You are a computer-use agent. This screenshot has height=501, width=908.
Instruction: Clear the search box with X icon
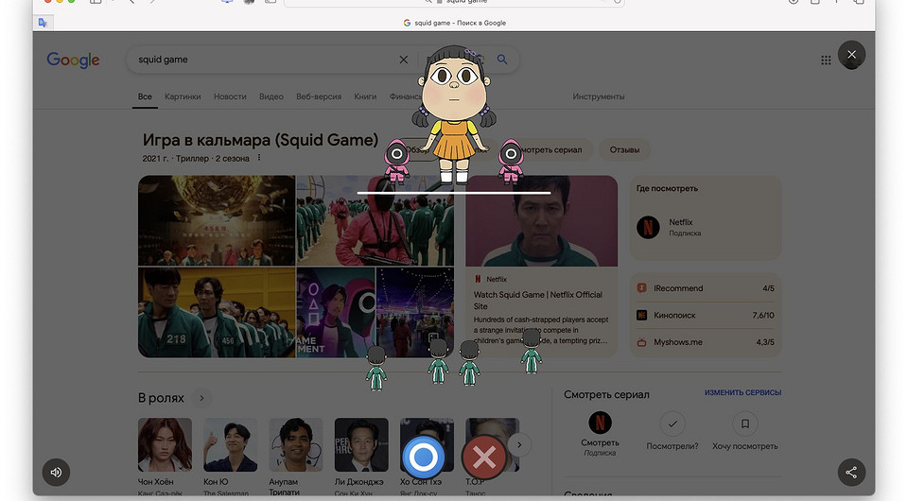[404, 60]
